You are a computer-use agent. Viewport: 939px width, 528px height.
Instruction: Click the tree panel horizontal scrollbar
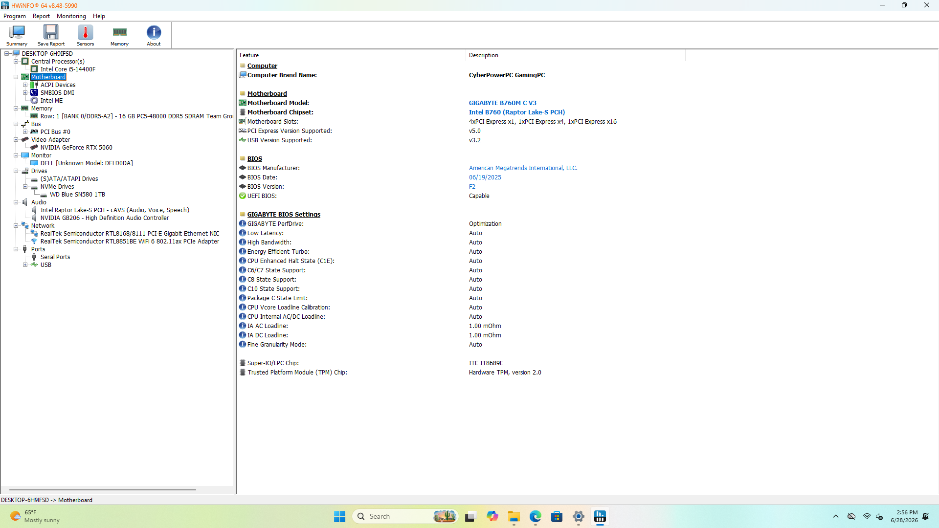(x=103, y=489)
